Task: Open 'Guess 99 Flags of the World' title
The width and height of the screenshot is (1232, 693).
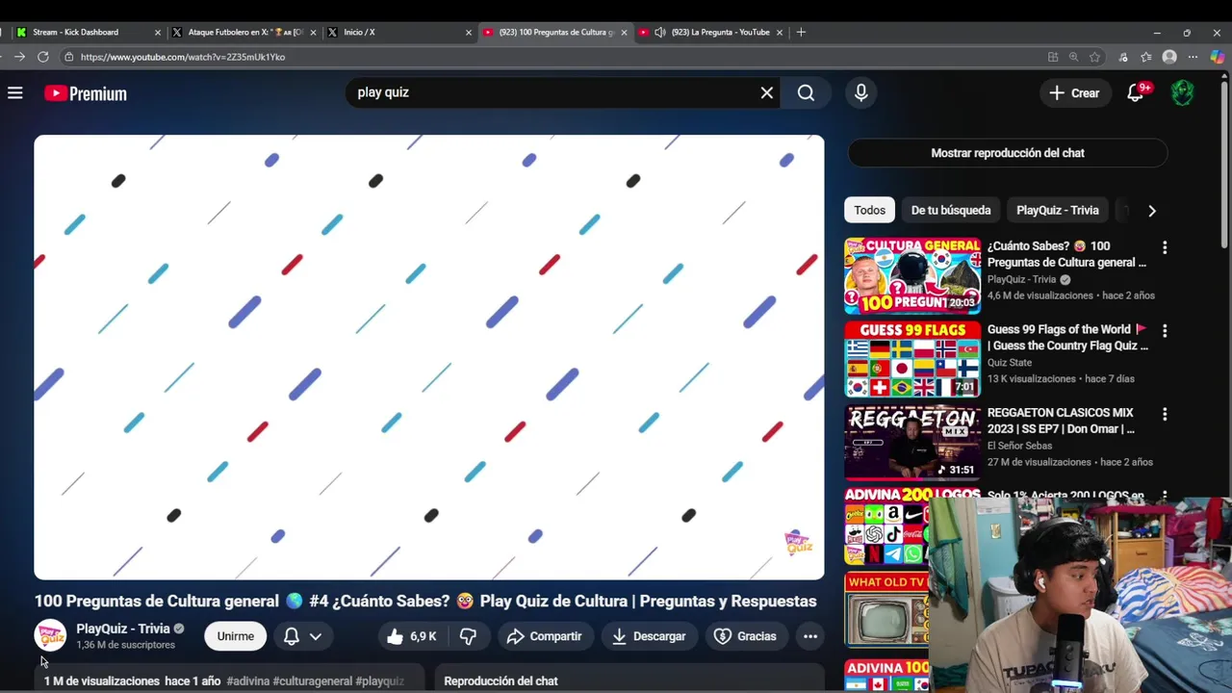Action: (1067, 337)
